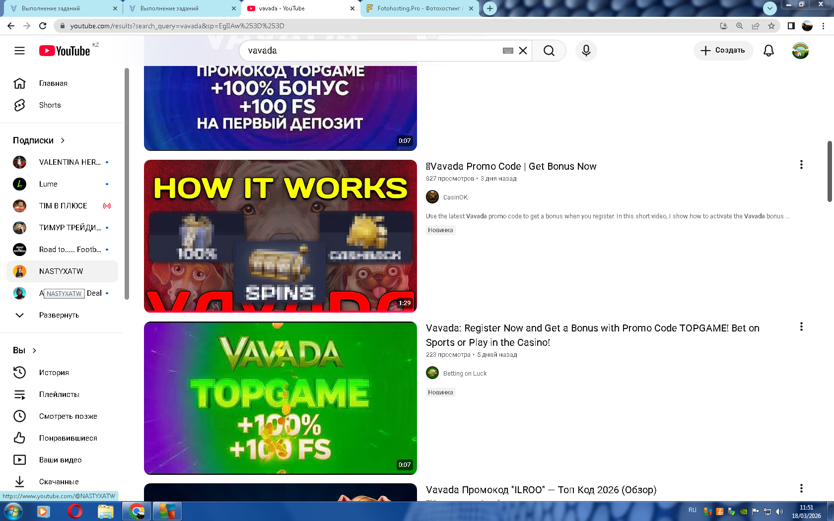The width and height of the screenshot is (834, 521).
Task: Open Понравившиеся in the sidebar
Action: coord(62,438)
